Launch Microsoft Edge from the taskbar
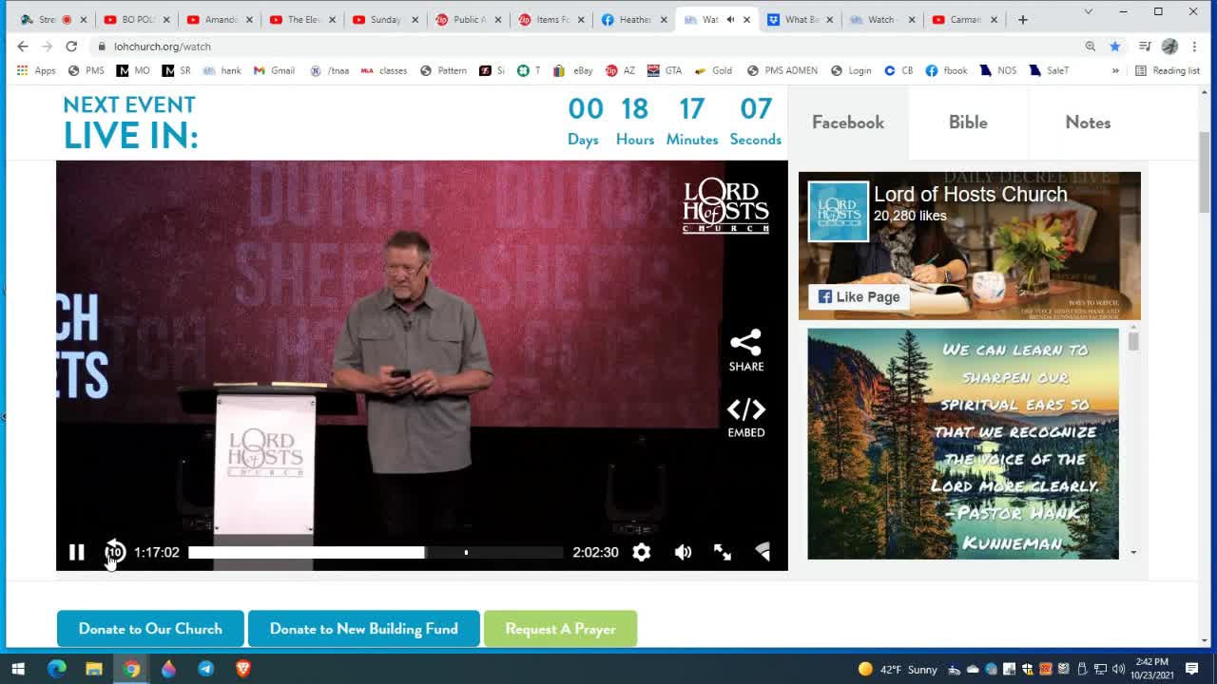1217x684 pixels. click(x=57, y=669)
